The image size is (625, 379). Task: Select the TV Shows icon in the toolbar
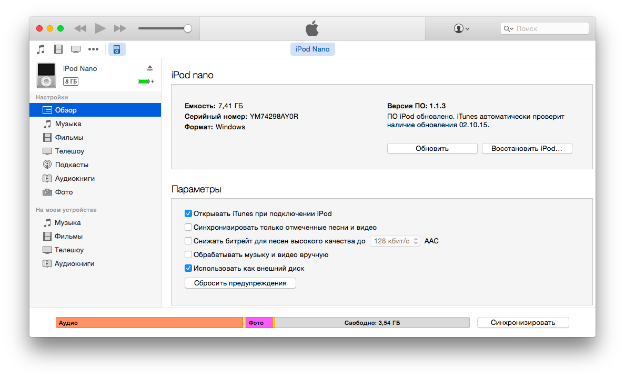pyautogui.click(x=75, y=49)
